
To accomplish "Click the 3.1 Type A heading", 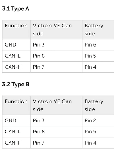I will point(16,9).
